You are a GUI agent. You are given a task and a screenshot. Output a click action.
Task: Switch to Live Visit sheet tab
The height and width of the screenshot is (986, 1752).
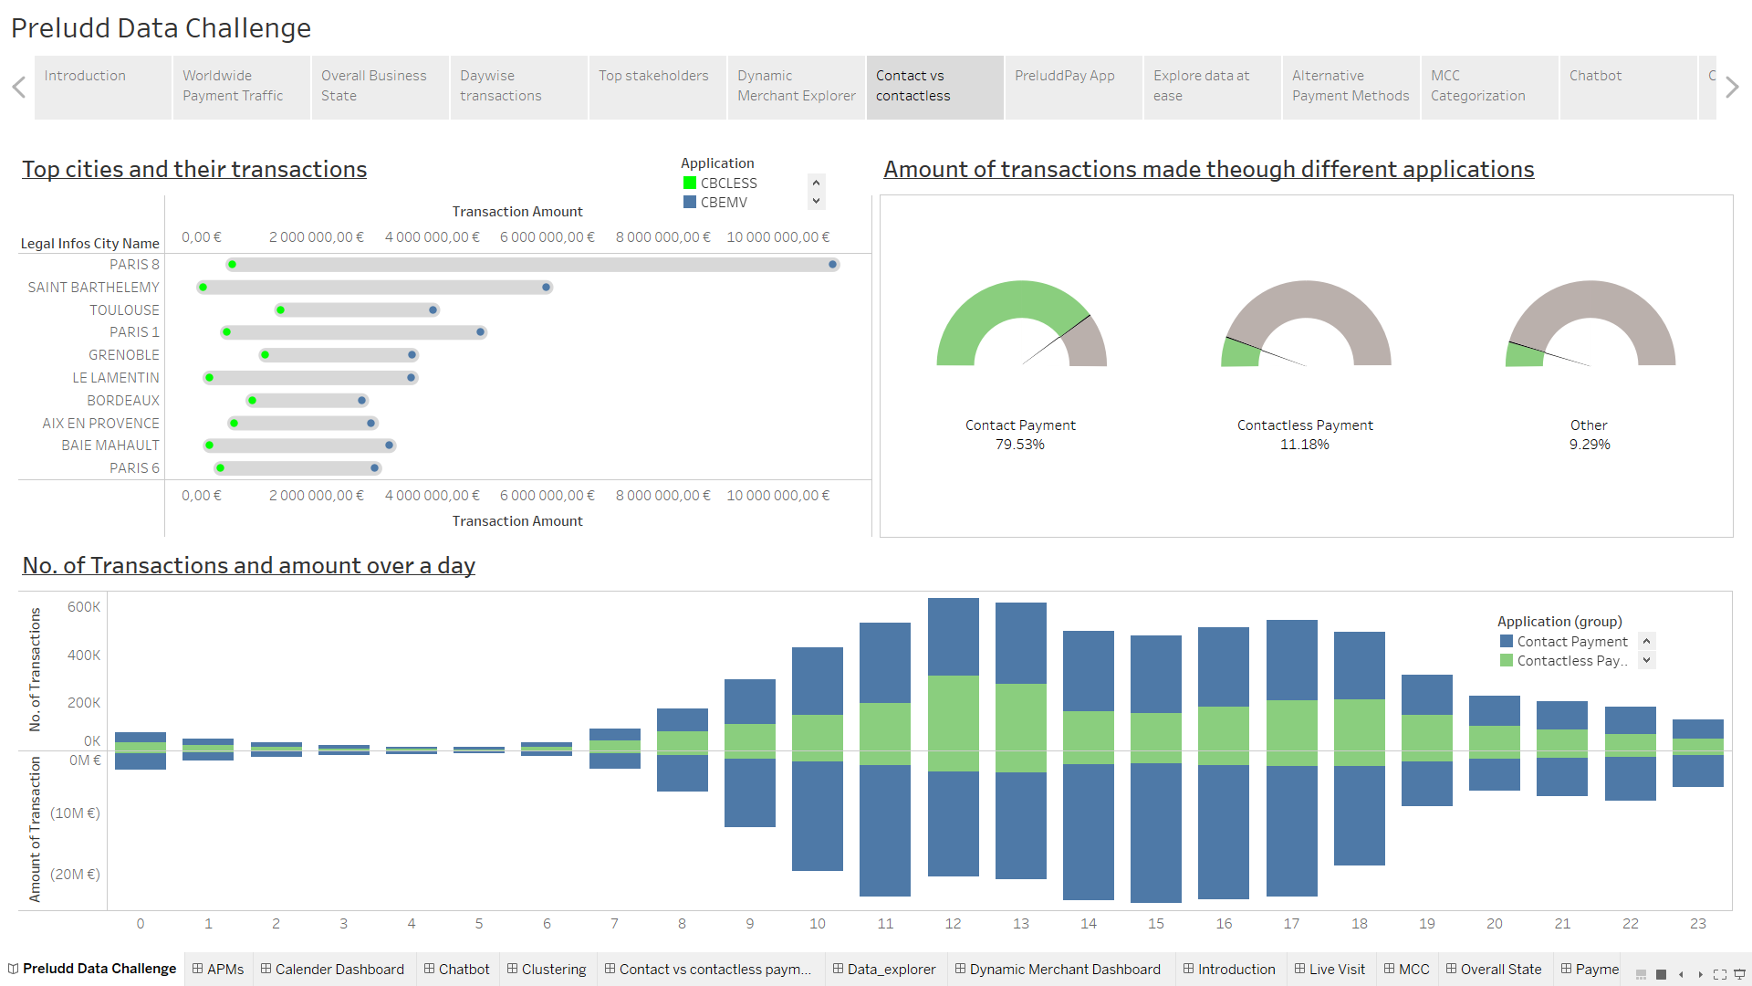tap(1330, 969)
